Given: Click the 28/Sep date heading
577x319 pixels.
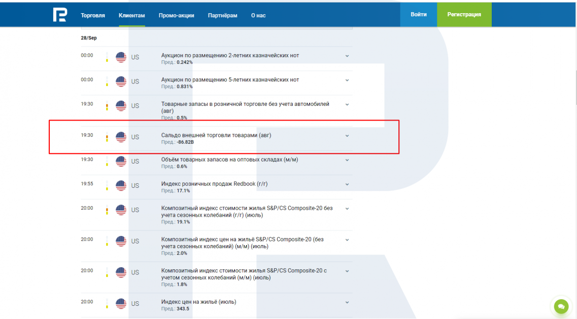Looking at the screenshot, I should (89, 38).
